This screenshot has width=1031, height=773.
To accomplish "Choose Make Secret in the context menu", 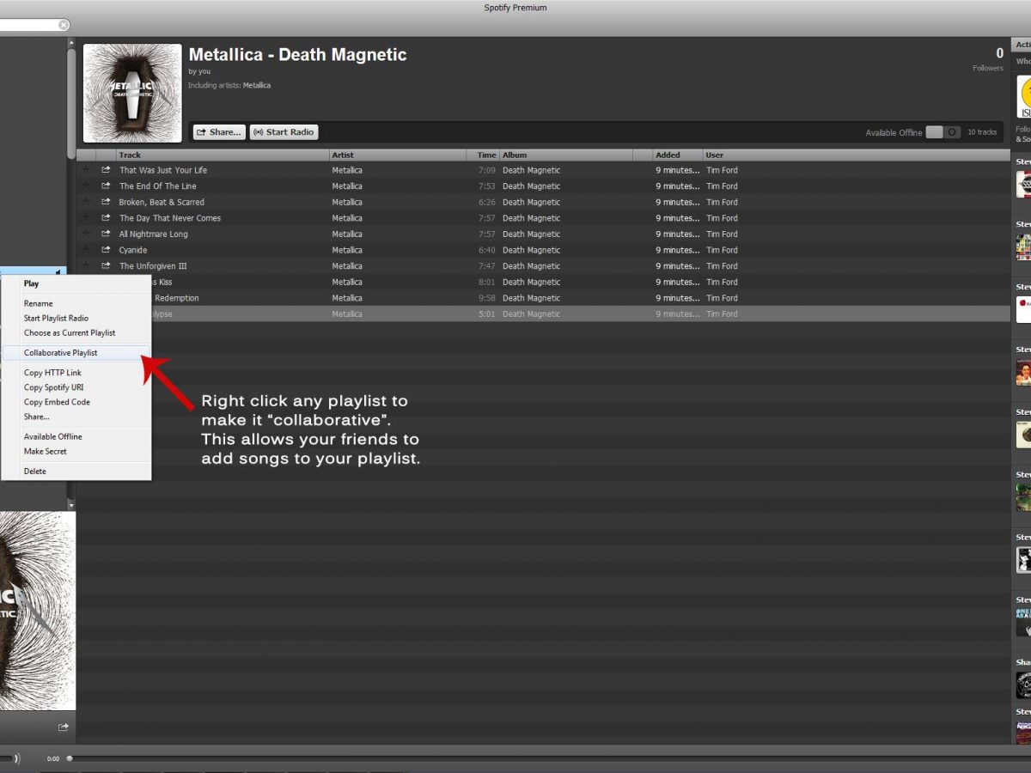I will tap(45, 451).
